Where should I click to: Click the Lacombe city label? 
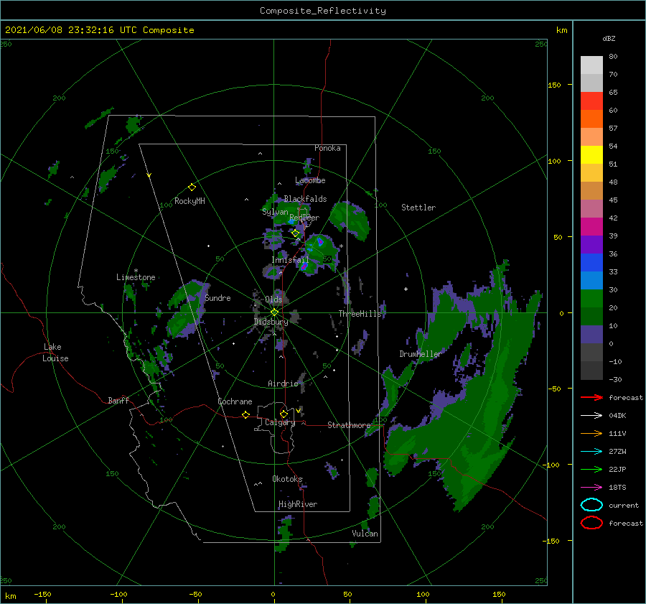310,180
